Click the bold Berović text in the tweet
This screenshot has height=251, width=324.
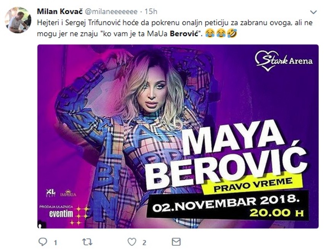click(x=185, y=33)
